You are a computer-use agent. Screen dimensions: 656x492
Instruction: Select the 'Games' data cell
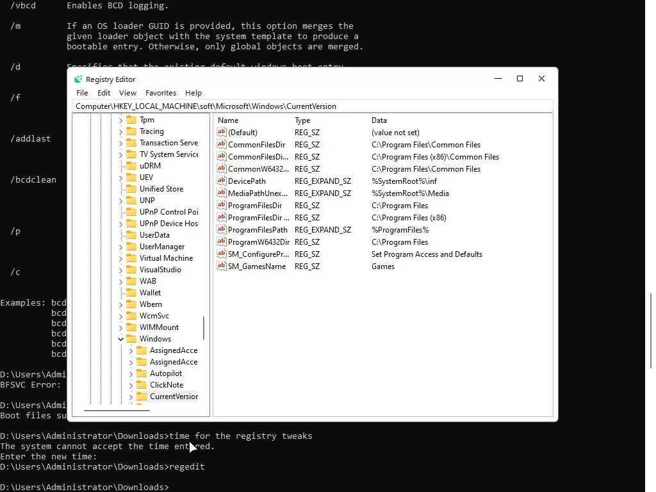pyautogui.click(x=383, y=266)
